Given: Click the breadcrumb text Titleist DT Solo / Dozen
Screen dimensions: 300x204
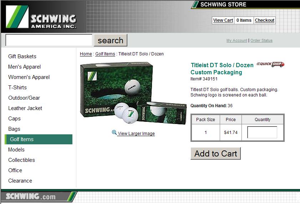Looking at the screenshot, I should pos(141,54).
